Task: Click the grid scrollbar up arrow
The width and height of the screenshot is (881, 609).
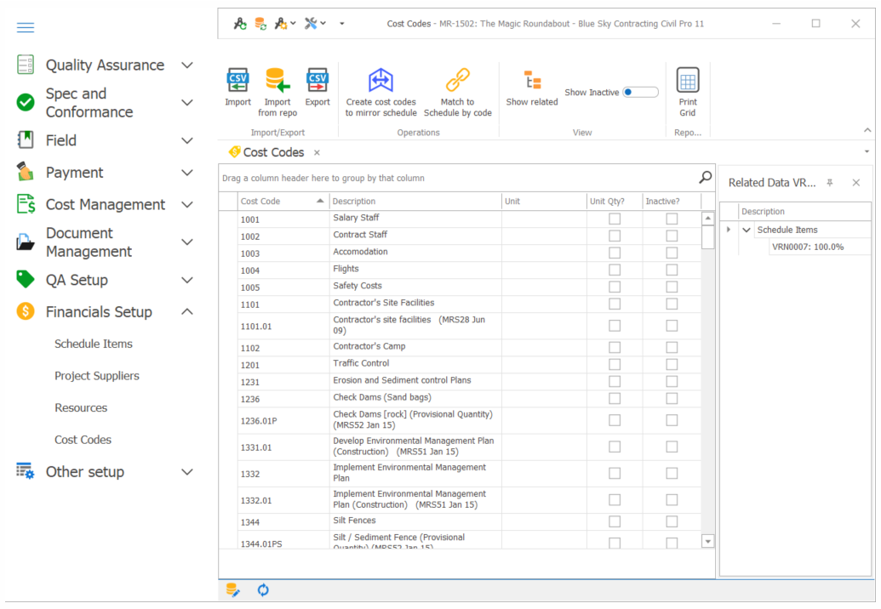Action: pyautogui.click(x=708, y=218)
